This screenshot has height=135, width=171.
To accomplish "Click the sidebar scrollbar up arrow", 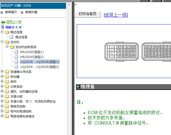I will (69, 5).
